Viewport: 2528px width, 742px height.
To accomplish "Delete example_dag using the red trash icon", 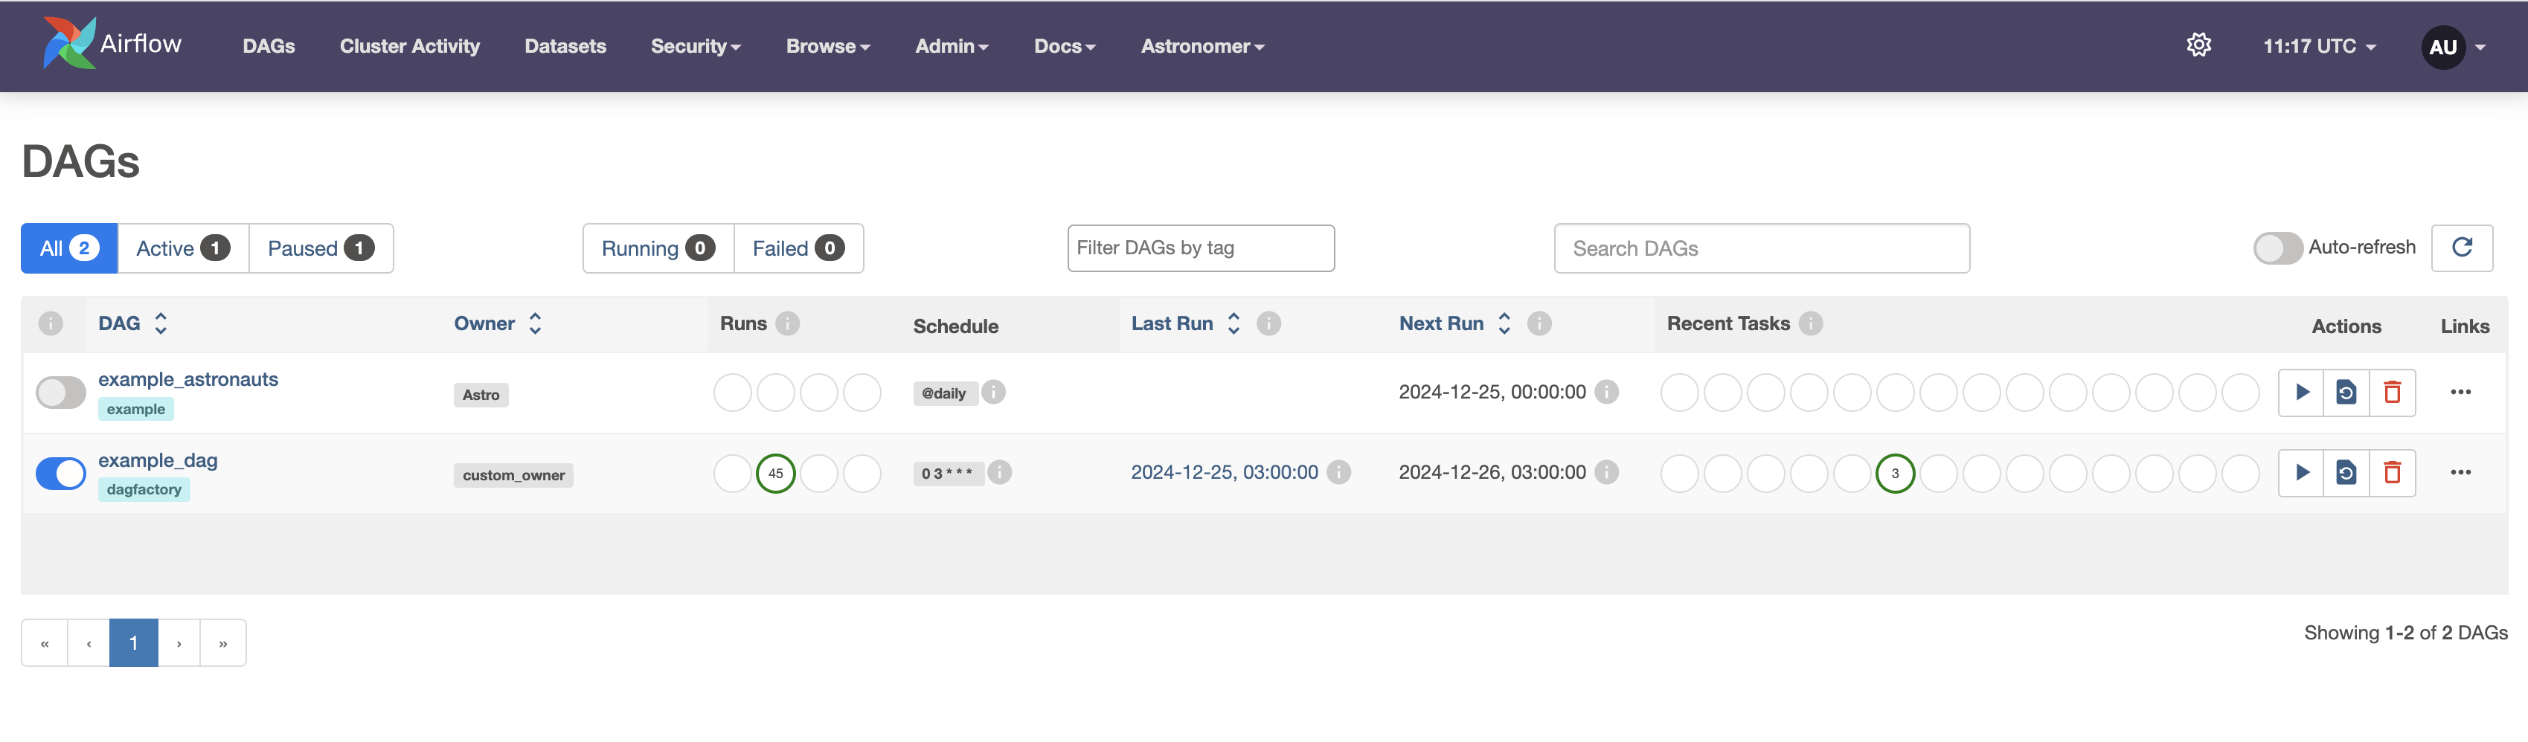I will pos(2392,474).
